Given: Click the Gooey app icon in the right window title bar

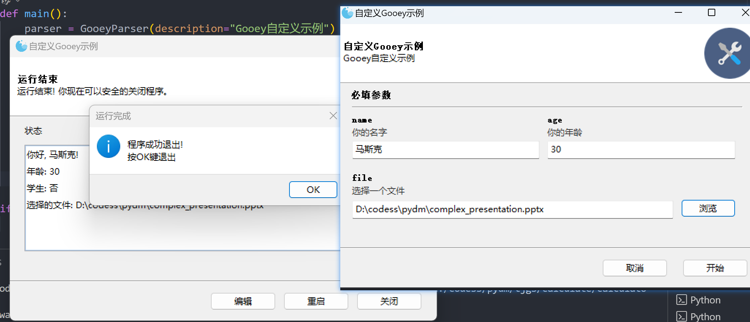Looking at the screenshot, I should (348, 13).
